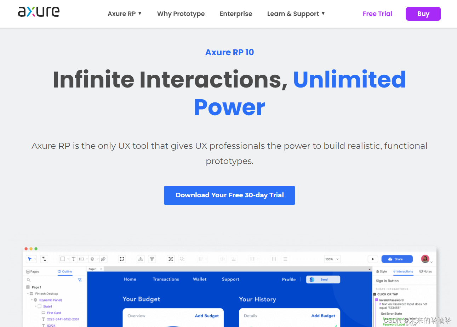Switch to the Style tab
457x327 pixels.
pos(381,271)
